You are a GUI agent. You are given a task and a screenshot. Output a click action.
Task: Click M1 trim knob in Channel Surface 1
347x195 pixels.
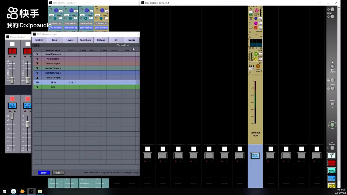click(x=56, y=10)
